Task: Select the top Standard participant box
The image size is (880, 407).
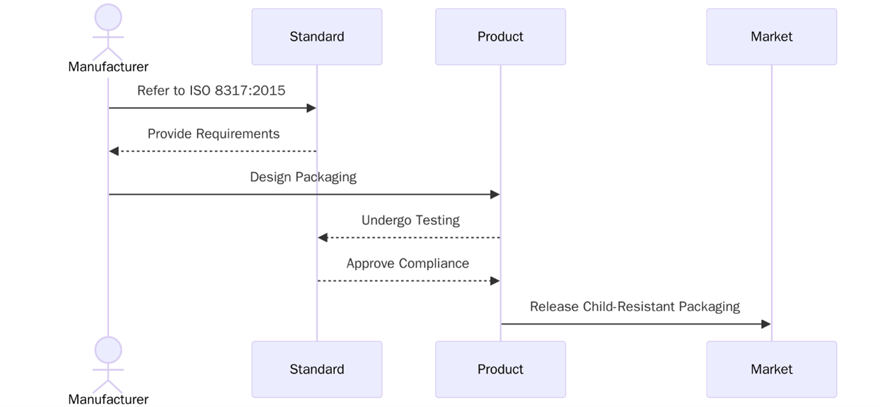Action: pyautogui.click(x=317, y=36)
